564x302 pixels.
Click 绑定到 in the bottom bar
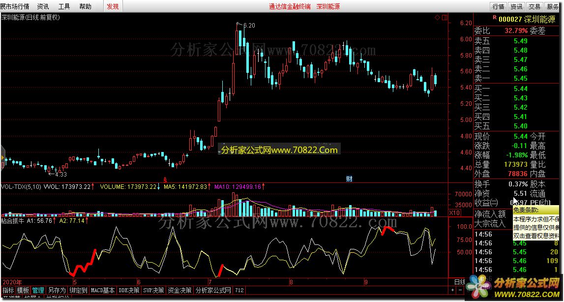pyautogui.click(x=78, y=290)
